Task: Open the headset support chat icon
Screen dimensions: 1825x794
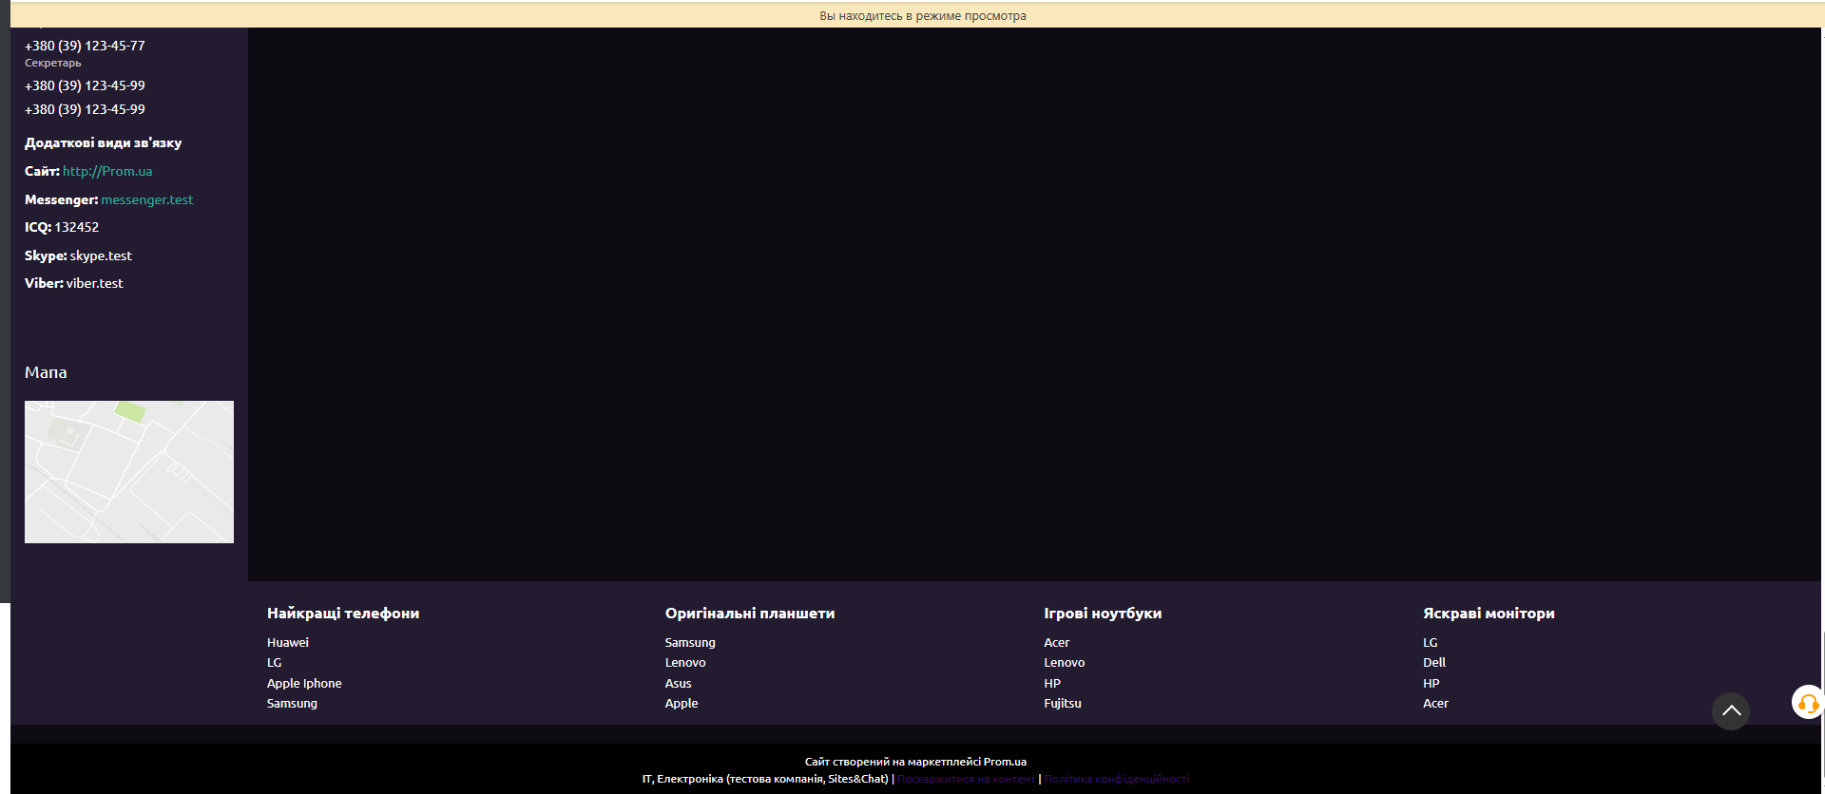Action: (x=1807, y=703)
